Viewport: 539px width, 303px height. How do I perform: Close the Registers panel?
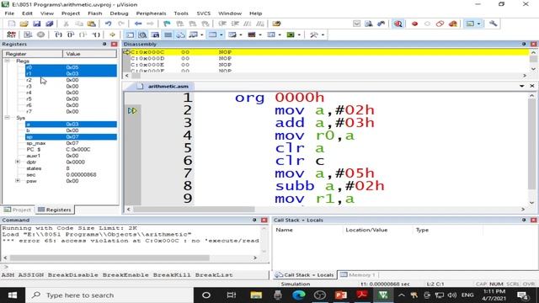tap(115, 44)
